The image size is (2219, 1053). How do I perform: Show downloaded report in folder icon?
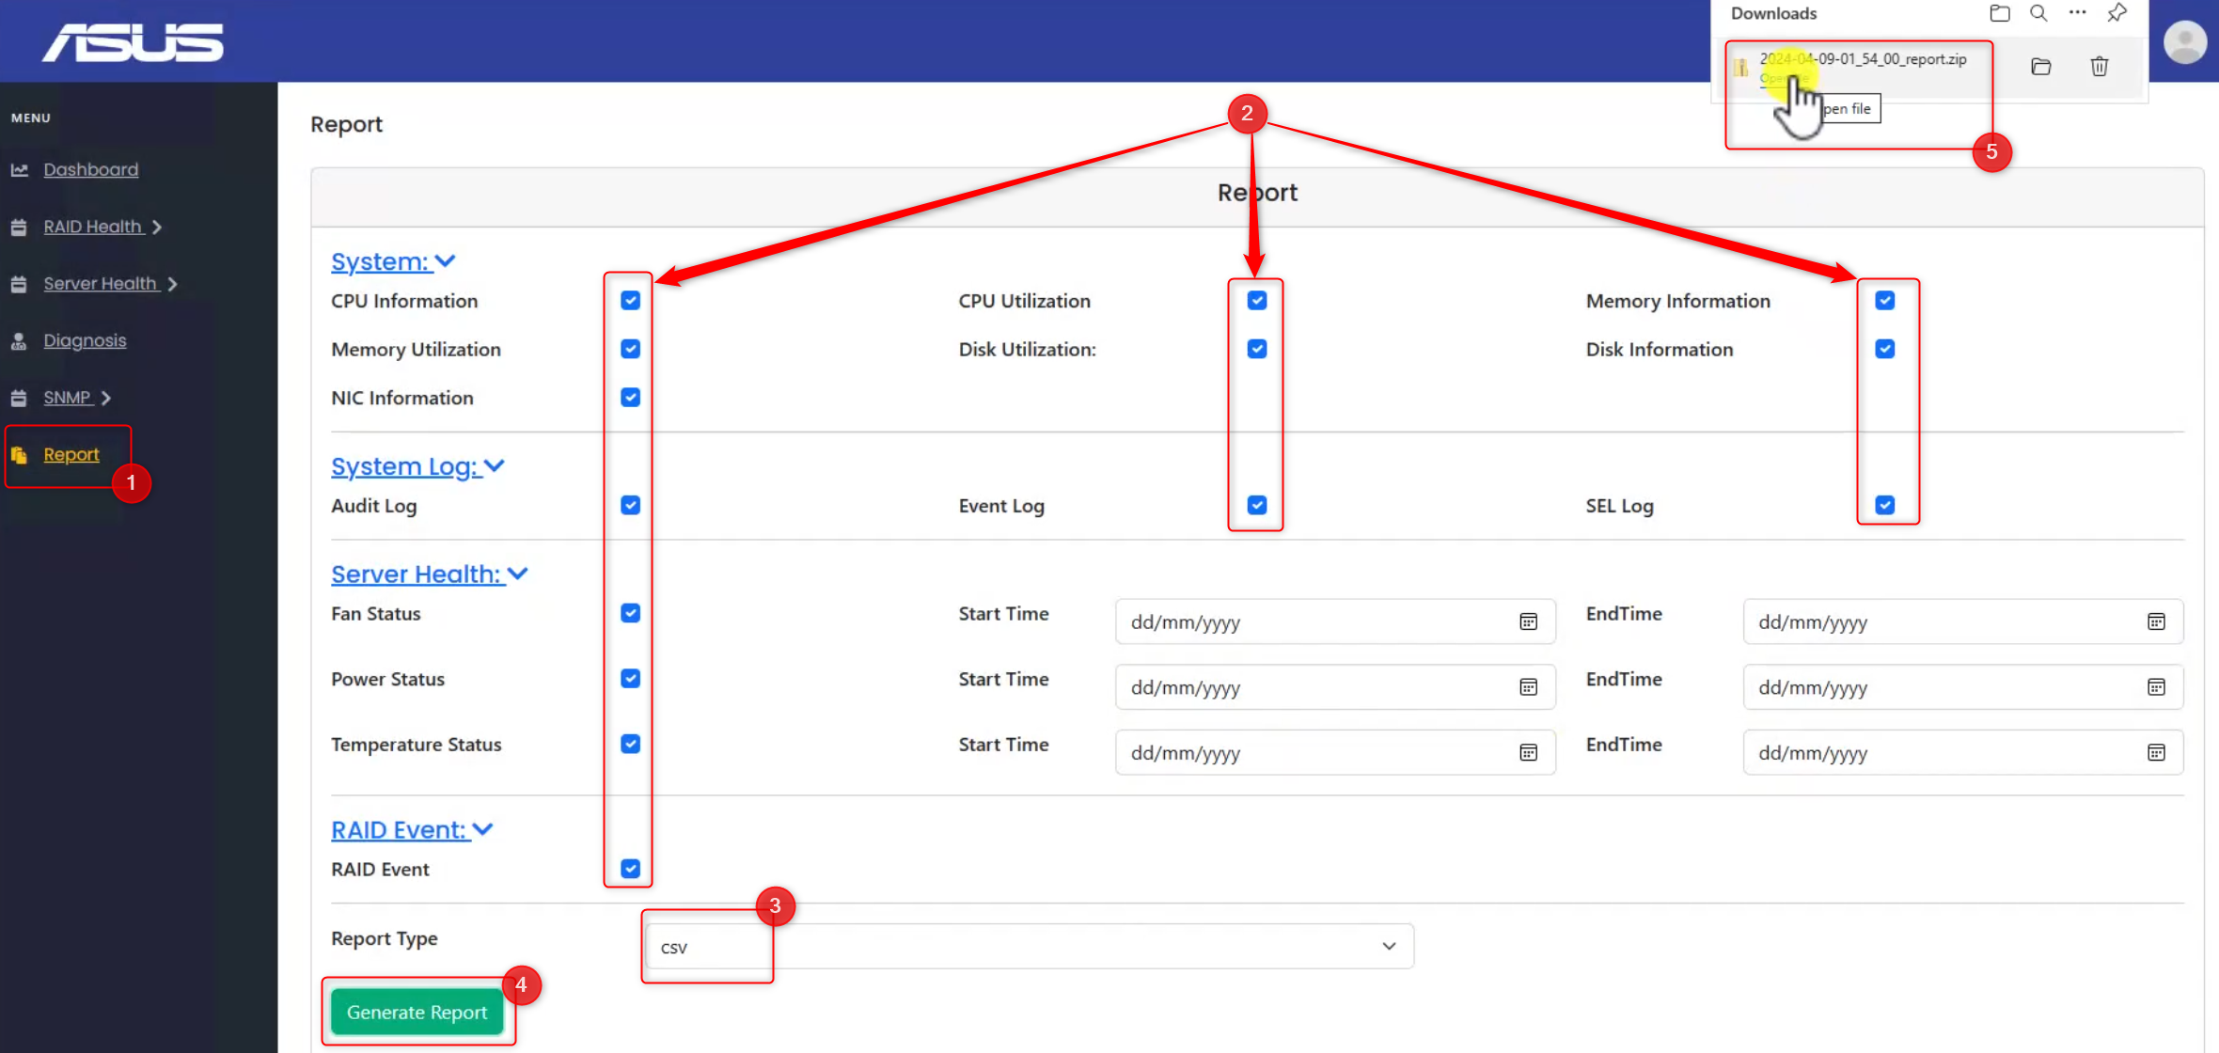click(2040, 67)
